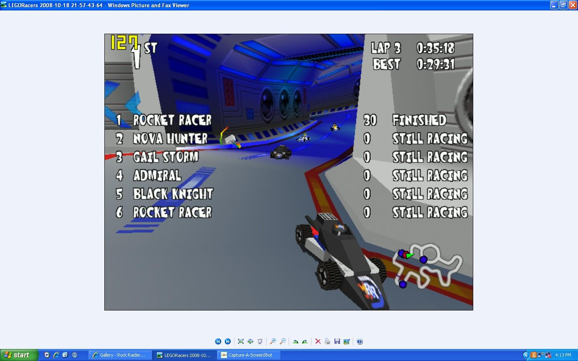Click the best time '0:29:31'
Image resolution: width=578 pixels, height=361 pixels.
point(436,64)
